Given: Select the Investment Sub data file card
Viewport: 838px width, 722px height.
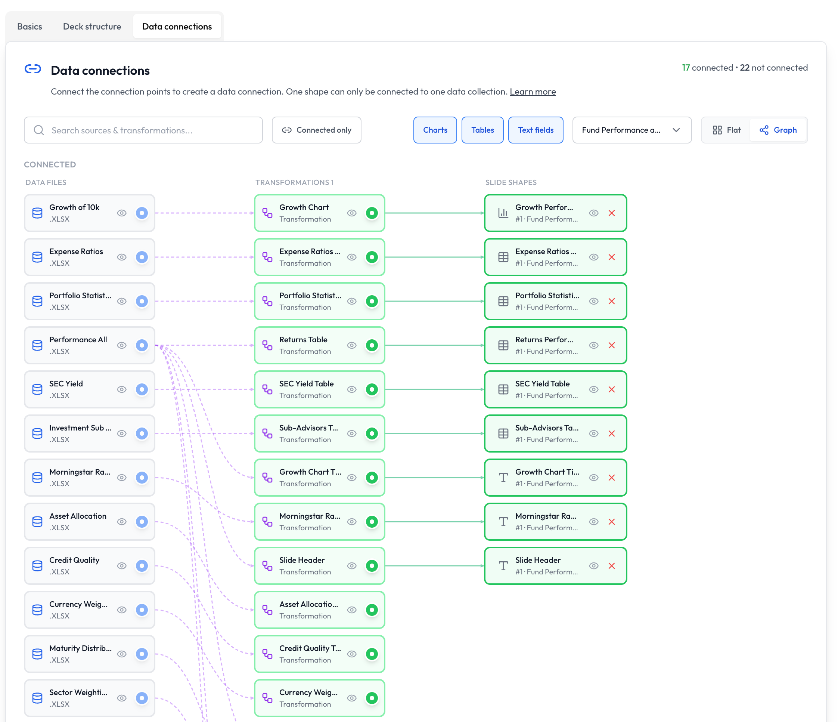Looking at the screenshot, I should point(89,433).
